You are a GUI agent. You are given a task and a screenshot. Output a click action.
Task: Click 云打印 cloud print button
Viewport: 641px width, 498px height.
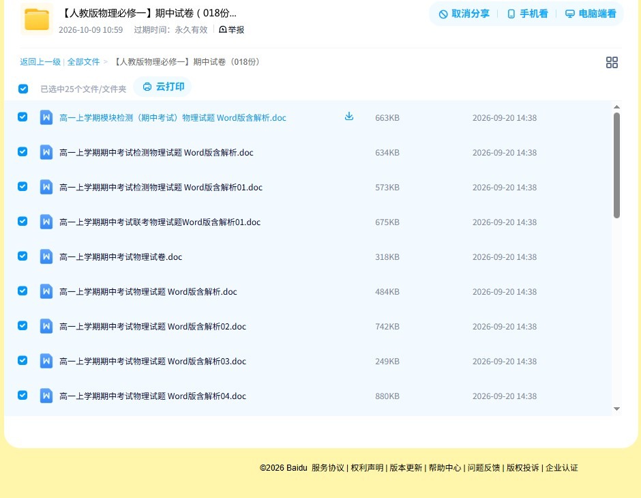click(163, 87)
